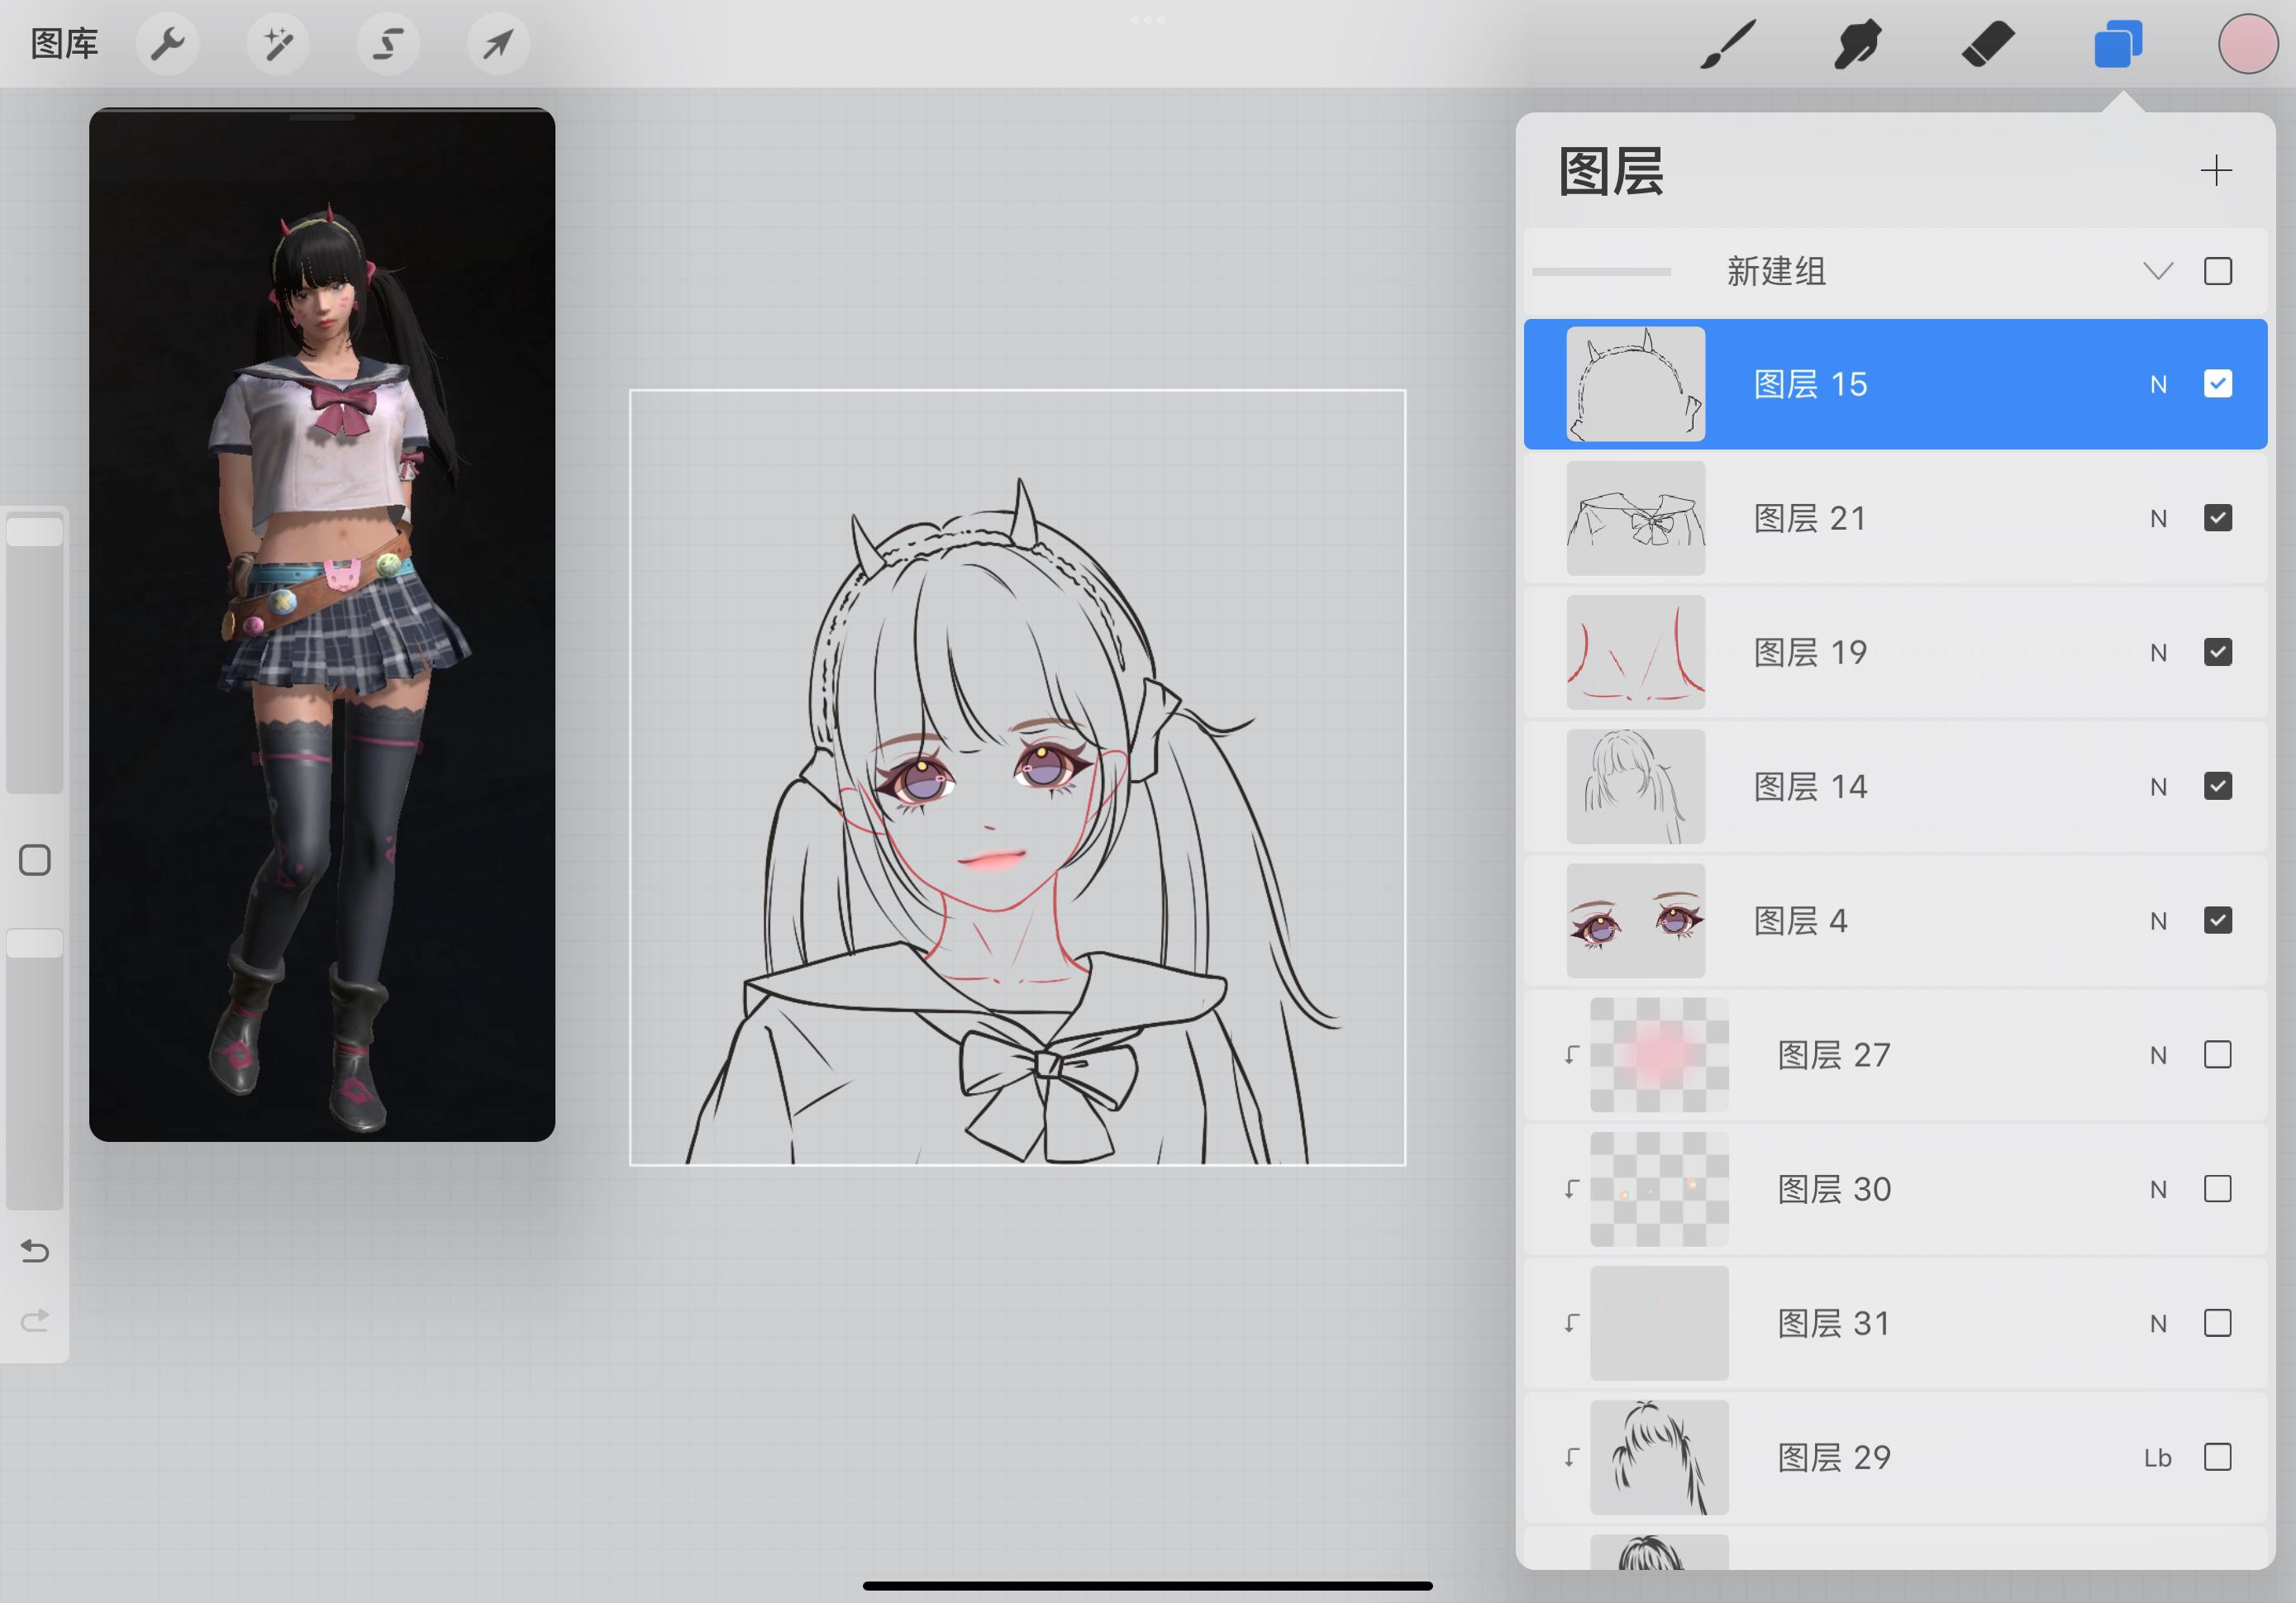The height and width of the screenshot is (1603, 2296).
Task: Show 图层 31 with its checkbox
Action: coord(2217,1322)
